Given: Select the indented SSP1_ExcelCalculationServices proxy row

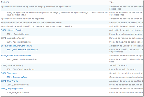Looking at the screenshot, I should (72, 60).
